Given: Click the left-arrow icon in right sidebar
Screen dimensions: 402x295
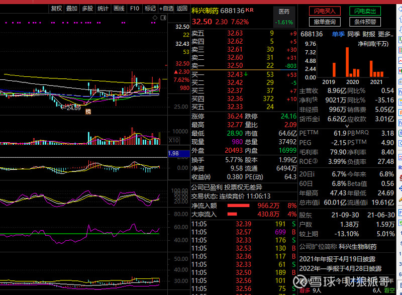Looking at the screenshot, I should [x=400, y=9].
